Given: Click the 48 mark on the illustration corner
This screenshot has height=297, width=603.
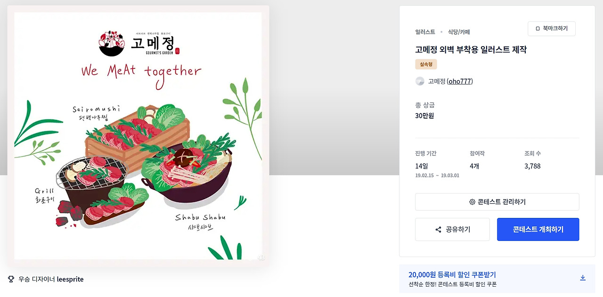Looking at the screenshot, I should (261, 257).
